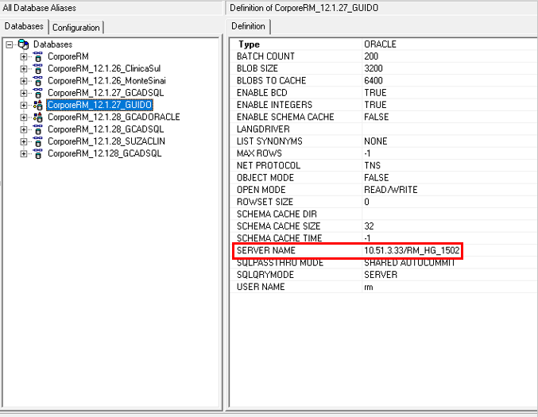Click the CorporeRM_12.1.26_MonteSinai database icon
This screenshot has height=417, width=538.
[37, 81]
